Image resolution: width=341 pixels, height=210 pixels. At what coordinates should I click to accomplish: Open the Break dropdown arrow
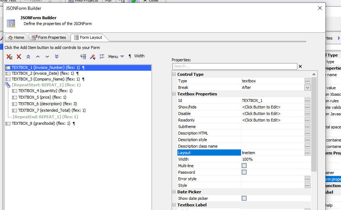[x=307, y=87]
